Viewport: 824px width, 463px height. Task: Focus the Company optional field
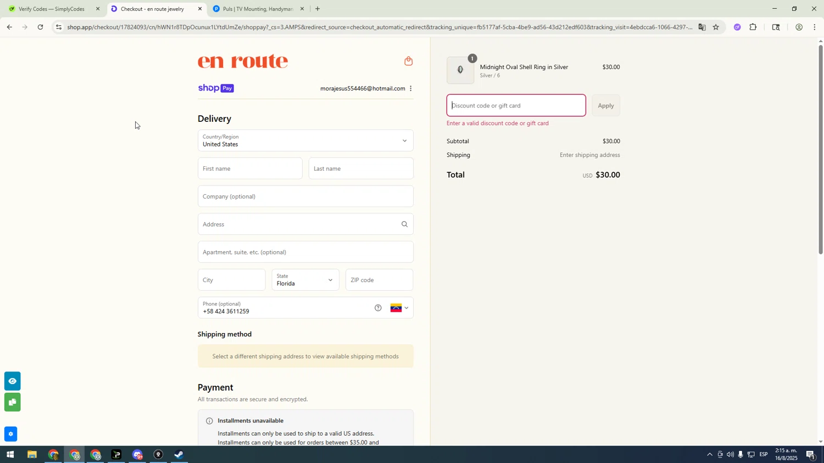tap(305, 196)
